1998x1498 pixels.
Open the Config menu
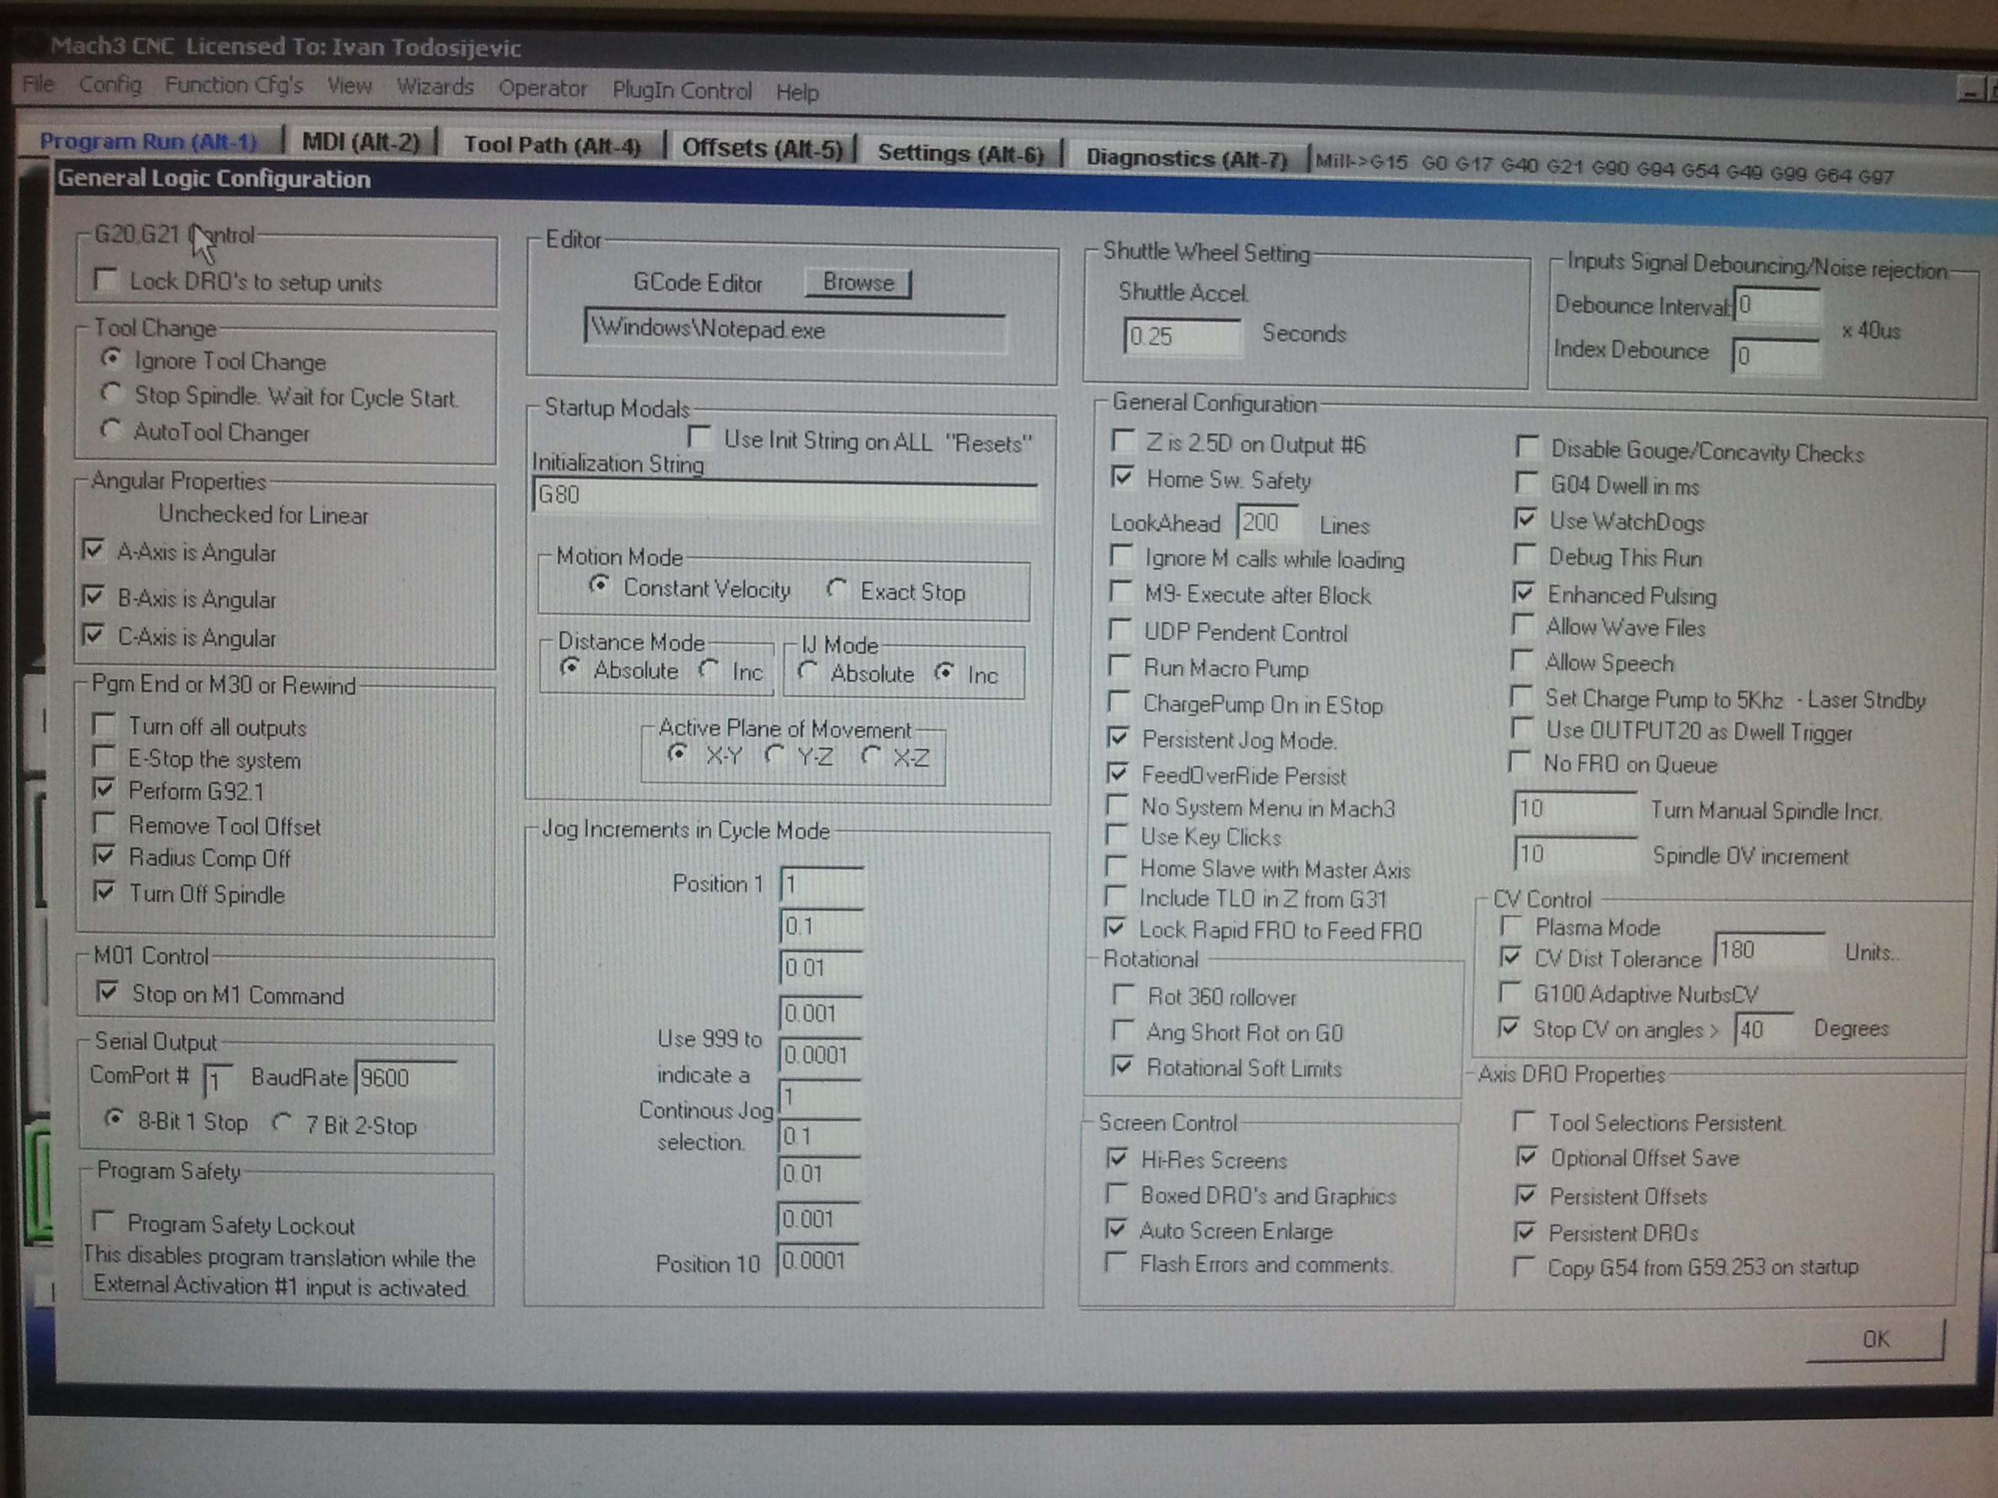110,85
